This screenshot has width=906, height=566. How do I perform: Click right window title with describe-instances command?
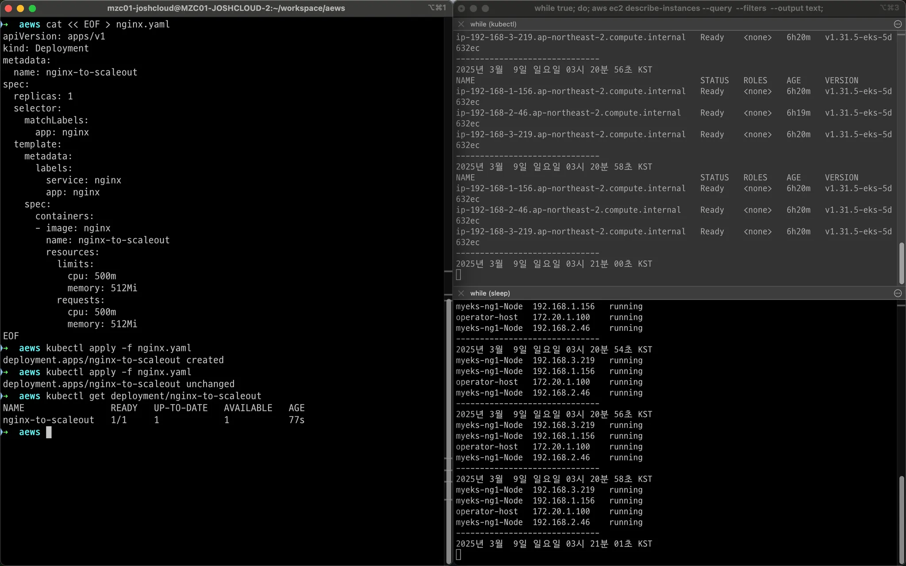[x=678, y=8]
